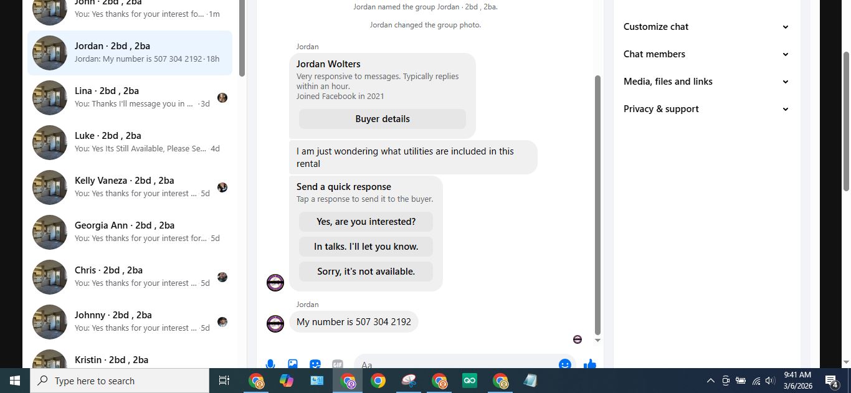Open Copilot from the taskbar
Image resolution: width=851 pixels, height=393 pixels.
(x=286, y=381)
